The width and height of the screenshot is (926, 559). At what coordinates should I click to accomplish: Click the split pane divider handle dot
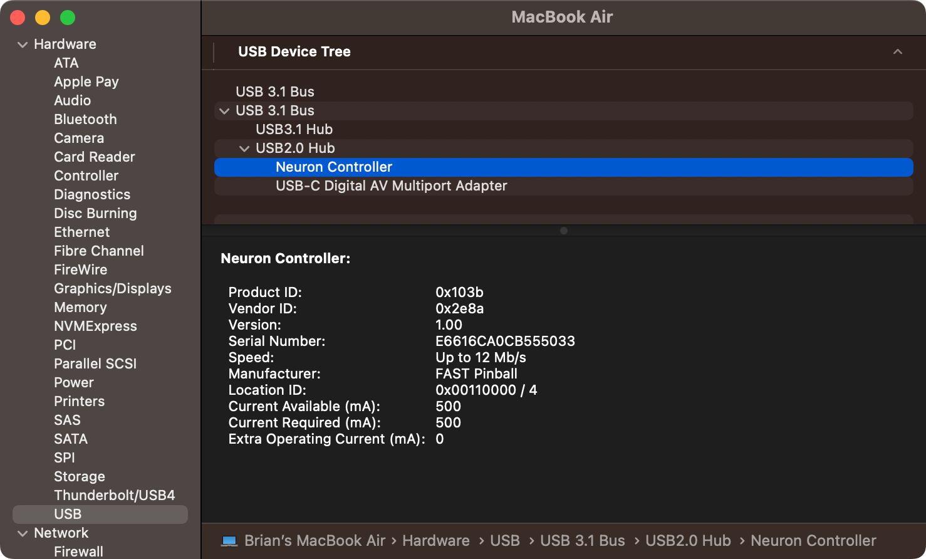[564, 231]
